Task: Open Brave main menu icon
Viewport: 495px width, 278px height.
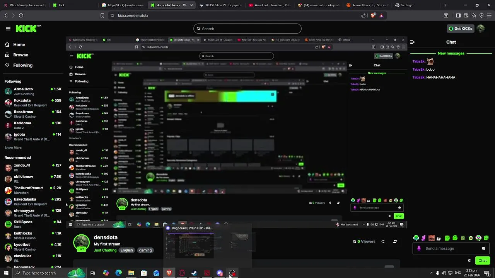Action: 489,15
